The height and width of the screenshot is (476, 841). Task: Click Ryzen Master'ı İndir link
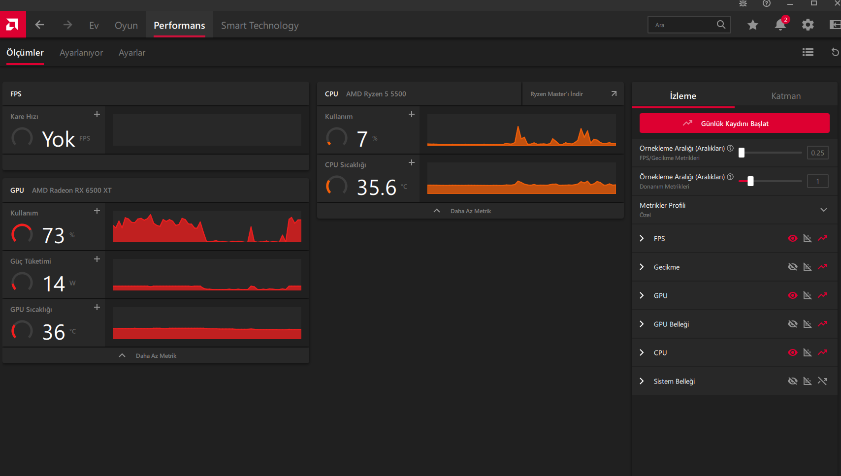click(x=556, y=94)
